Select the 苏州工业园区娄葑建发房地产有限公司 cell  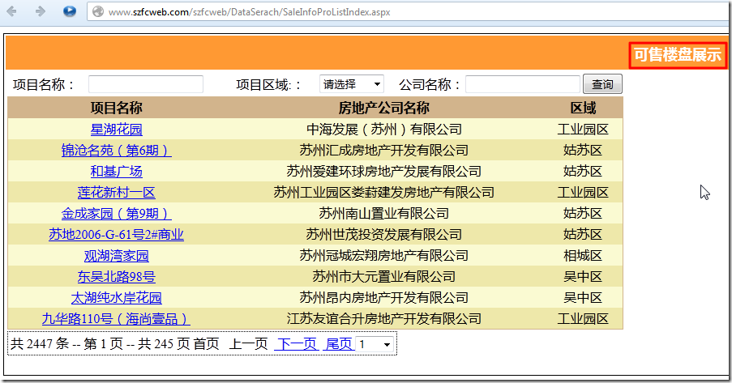pos(383,192)
